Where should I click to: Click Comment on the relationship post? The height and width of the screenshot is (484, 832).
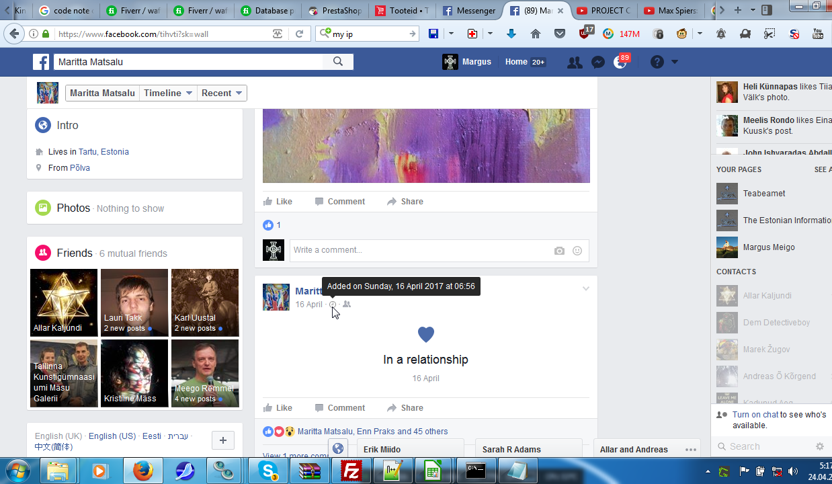point(340,408)
